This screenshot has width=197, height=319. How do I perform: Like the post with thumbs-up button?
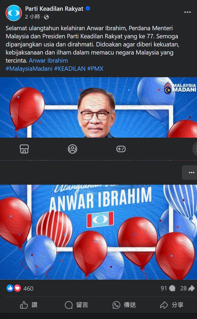[x=29, y=305]
